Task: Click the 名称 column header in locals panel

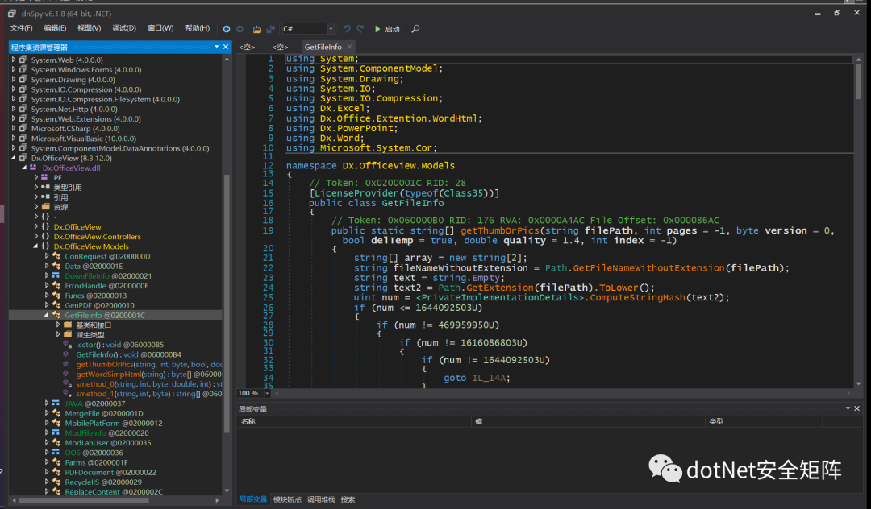Action: tap(248, 421)
